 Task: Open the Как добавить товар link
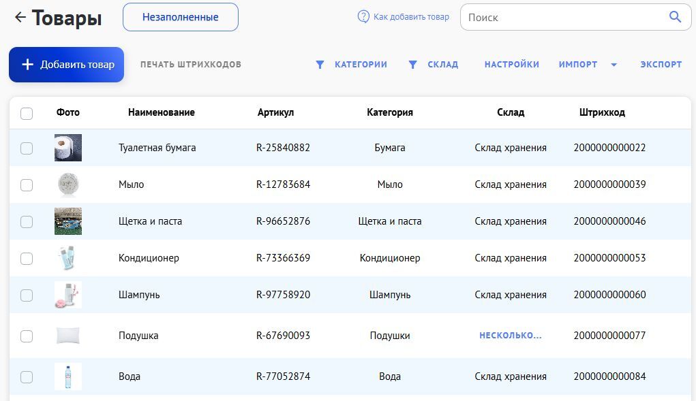click(411, 17)
